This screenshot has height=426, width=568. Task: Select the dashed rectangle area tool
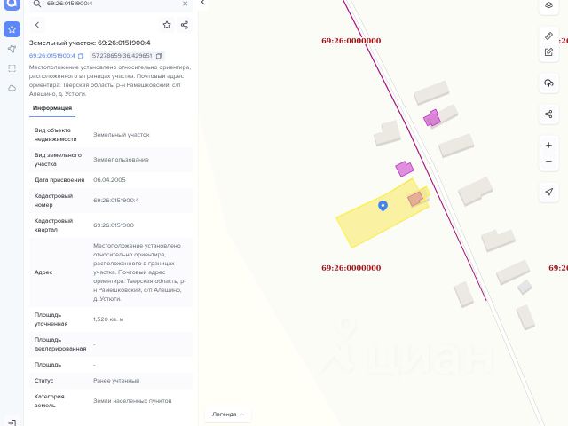(x=12, y=68)
